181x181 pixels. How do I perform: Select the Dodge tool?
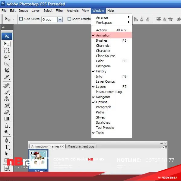(7, 132)
